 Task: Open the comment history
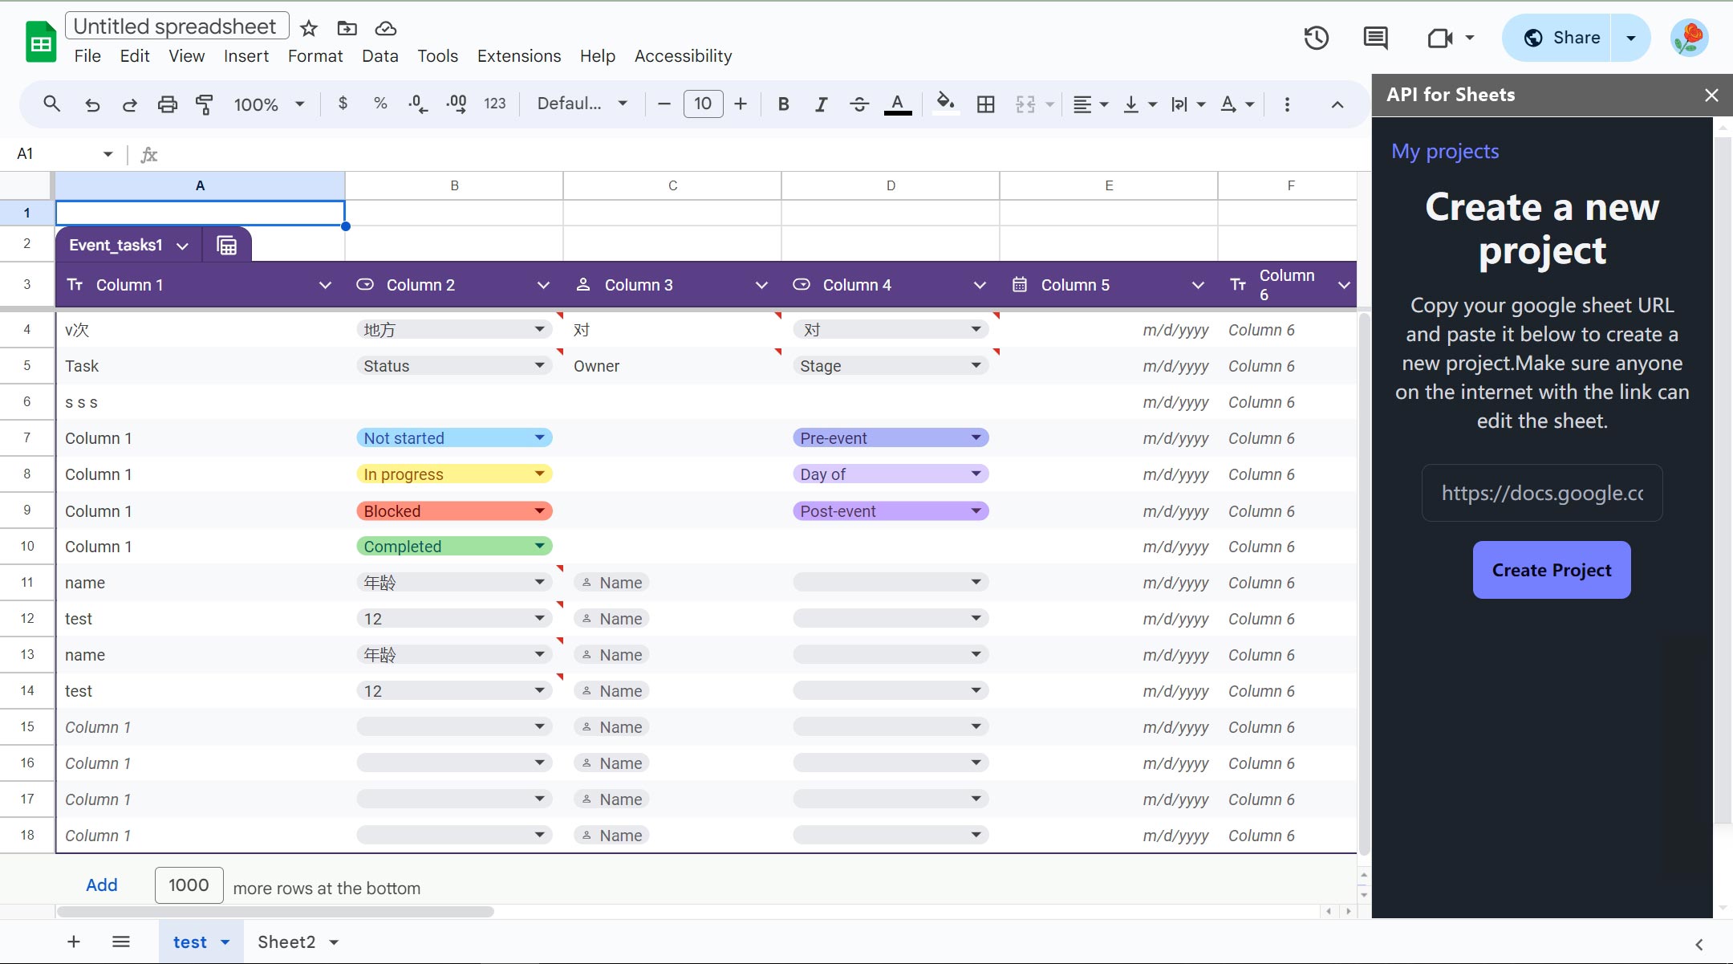[1375, 37]
